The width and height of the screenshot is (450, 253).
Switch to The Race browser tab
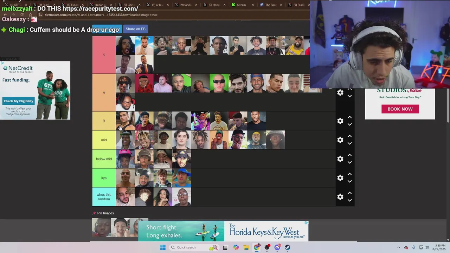pyautogui.click(x=270, y=5)
